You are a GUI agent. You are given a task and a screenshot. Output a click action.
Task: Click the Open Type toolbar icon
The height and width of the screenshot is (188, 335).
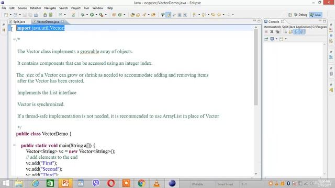pyautogui.click(x=132, y=15)
